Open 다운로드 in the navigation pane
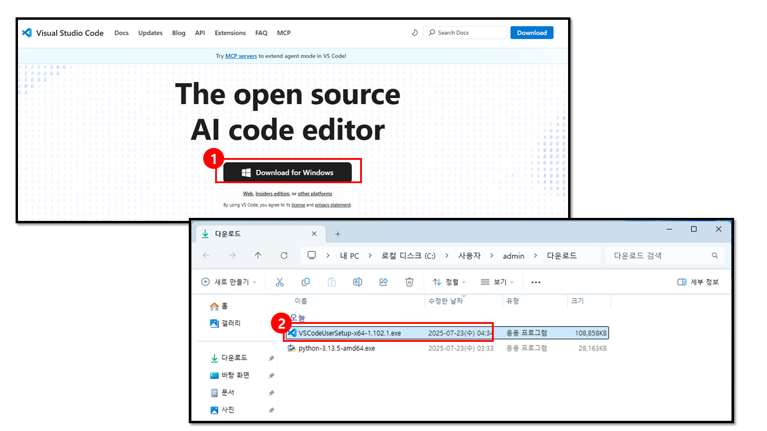767x431 pixels. pos(229,358)
